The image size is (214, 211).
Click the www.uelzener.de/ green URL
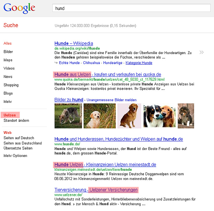(x=68, y=195)
